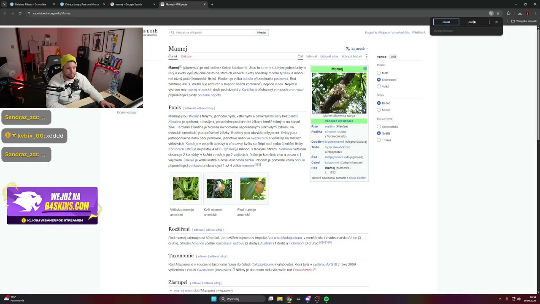Select the Malé font size option
Viewport: 540px width, 304px height.
click(x=379, y=73)
